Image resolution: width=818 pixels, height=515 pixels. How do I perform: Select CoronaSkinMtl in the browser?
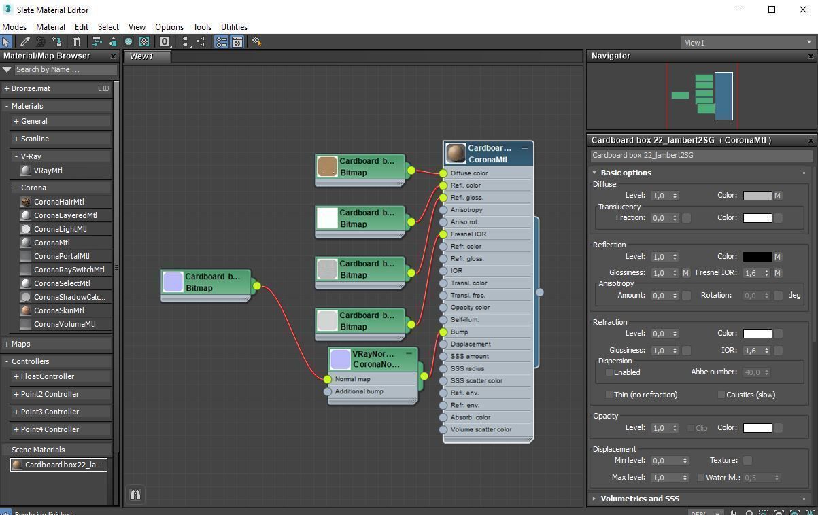[59, 310]
